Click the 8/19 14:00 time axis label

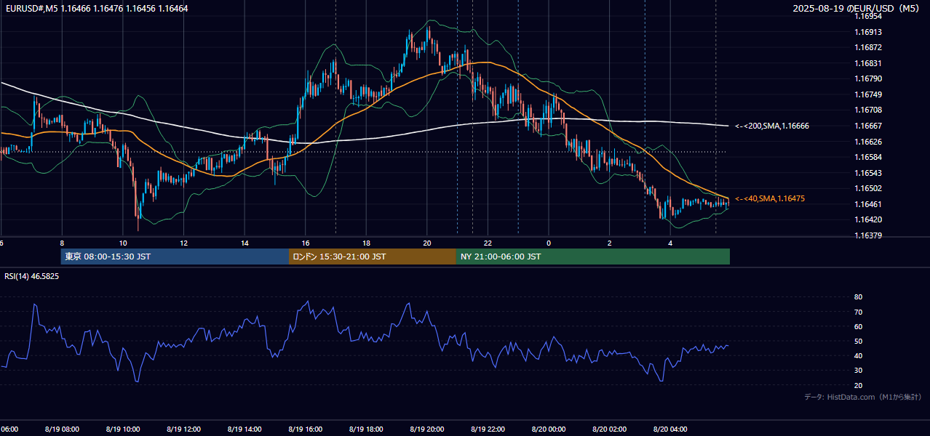coord(245,429)
